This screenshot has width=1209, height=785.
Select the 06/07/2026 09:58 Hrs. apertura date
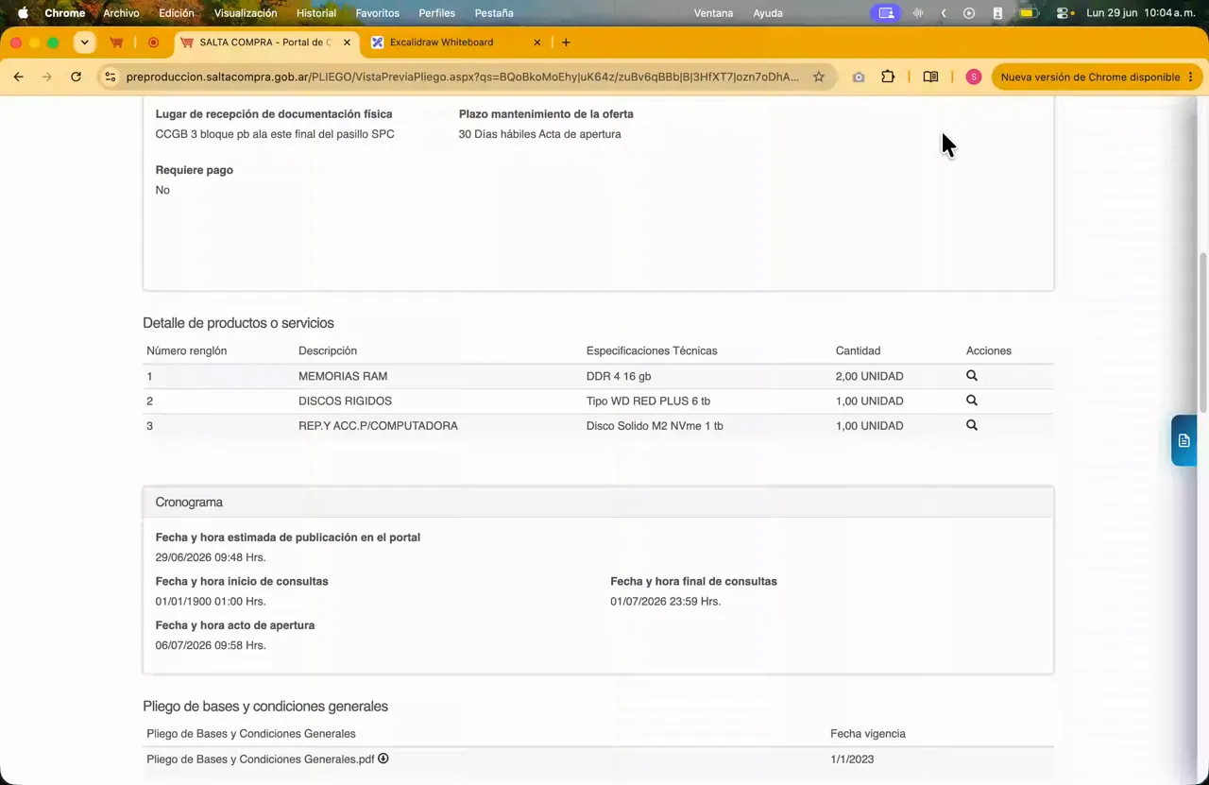pos(211,645)
